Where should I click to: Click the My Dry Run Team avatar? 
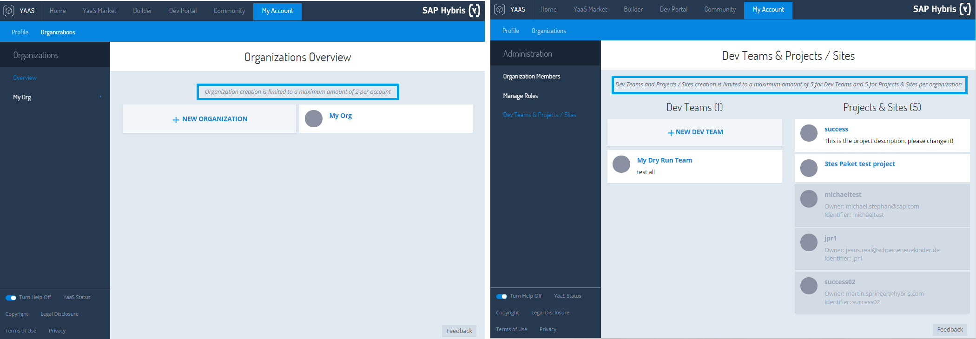621,164
